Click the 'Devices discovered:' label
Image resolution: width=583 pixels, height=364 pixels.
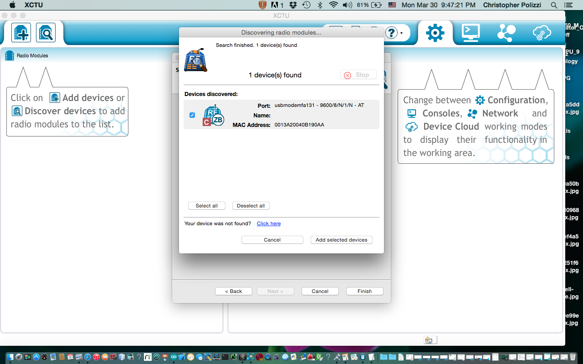coord(211,94)
